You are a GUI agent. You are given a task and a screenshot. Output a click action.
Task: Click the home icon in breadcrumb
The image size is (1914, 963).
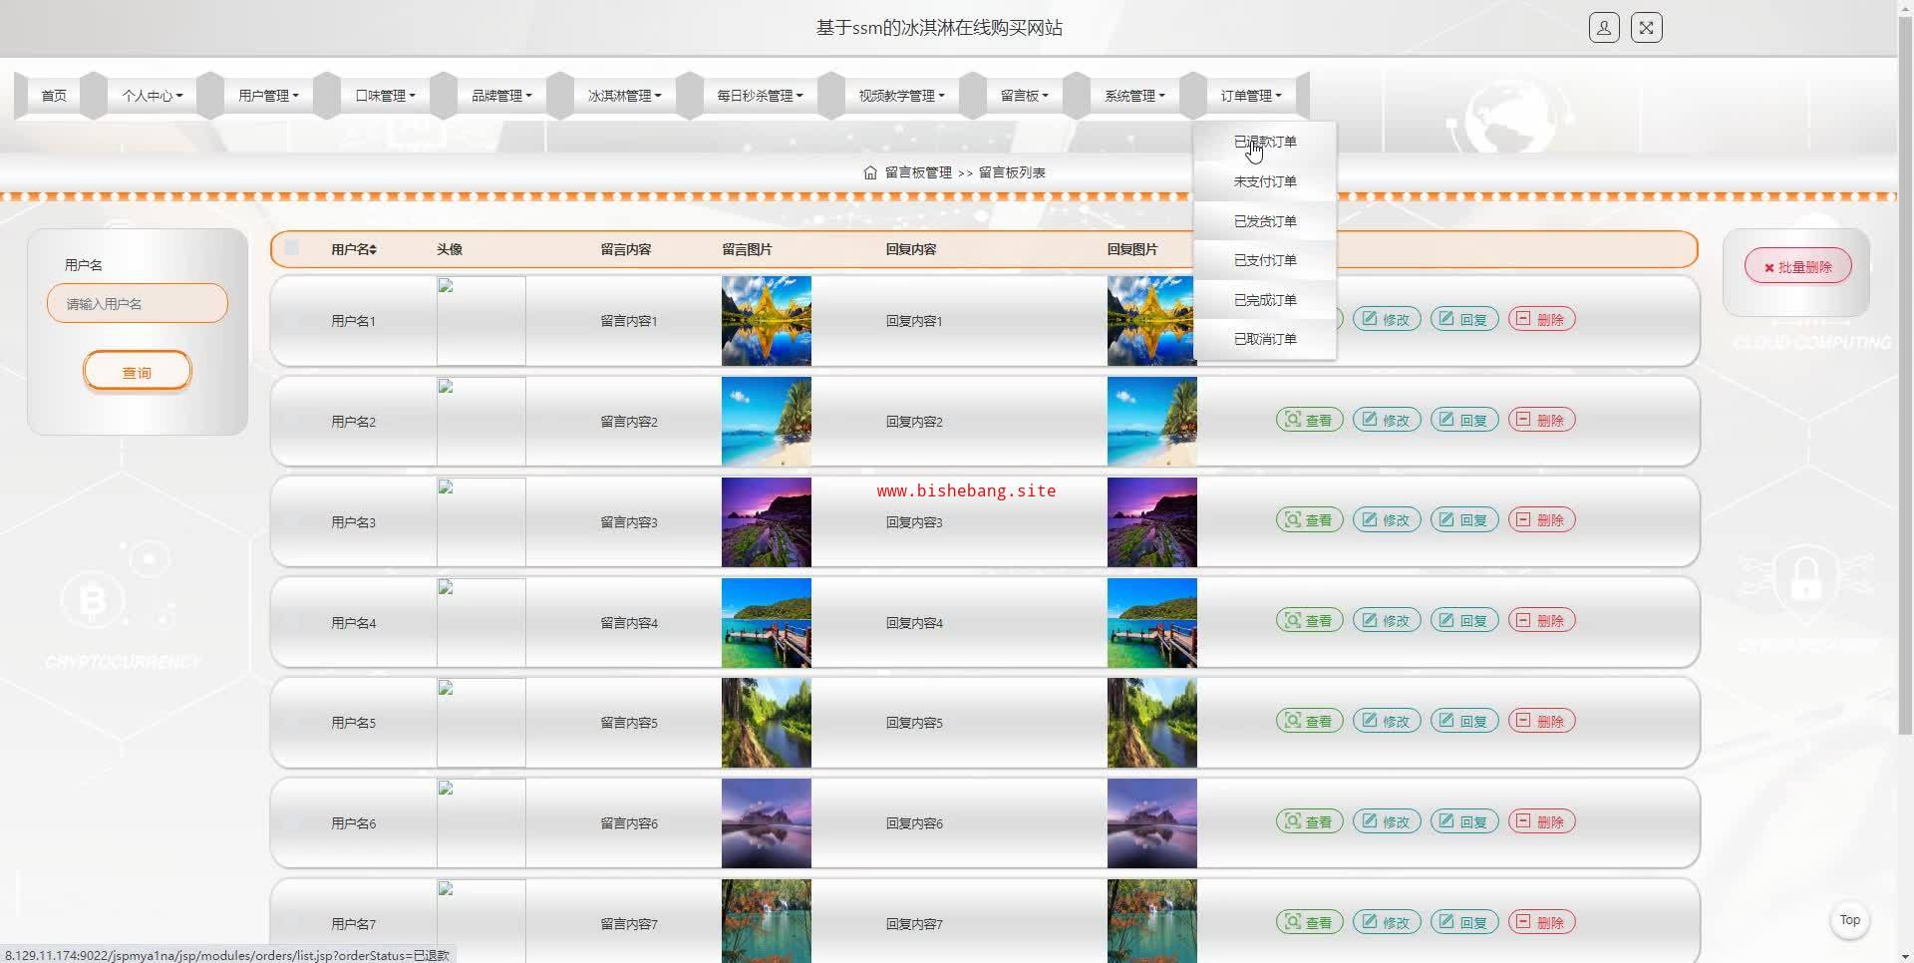[870, 172]
